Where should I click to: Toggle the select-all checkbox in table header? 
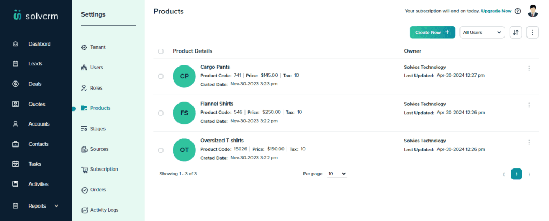click(161, 51)
